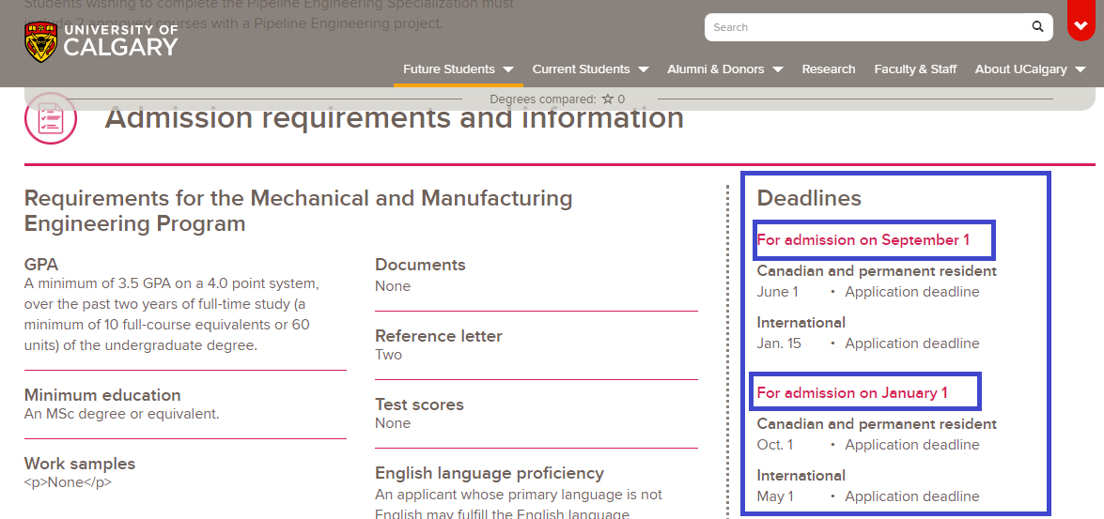Screen dimensions: 1104x519
Task: Click the star icon in Degrees compared
Action: [x=607, y=99]
